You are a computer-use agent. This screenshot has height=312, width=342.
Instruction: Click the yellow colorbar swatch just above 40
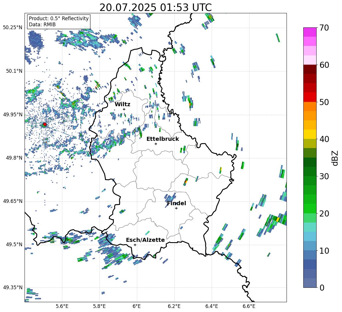tap(310, 134)
